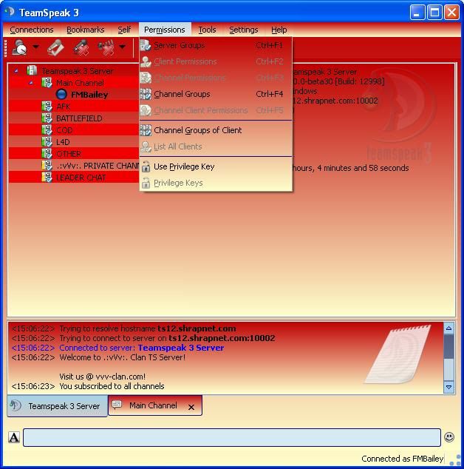
Task: Choose Channel Groups of Client entry
Action: click(216, 130)
